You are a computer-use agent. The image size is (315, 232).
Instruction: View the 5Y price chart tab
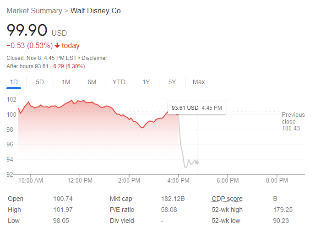click(x=172, y=82)
